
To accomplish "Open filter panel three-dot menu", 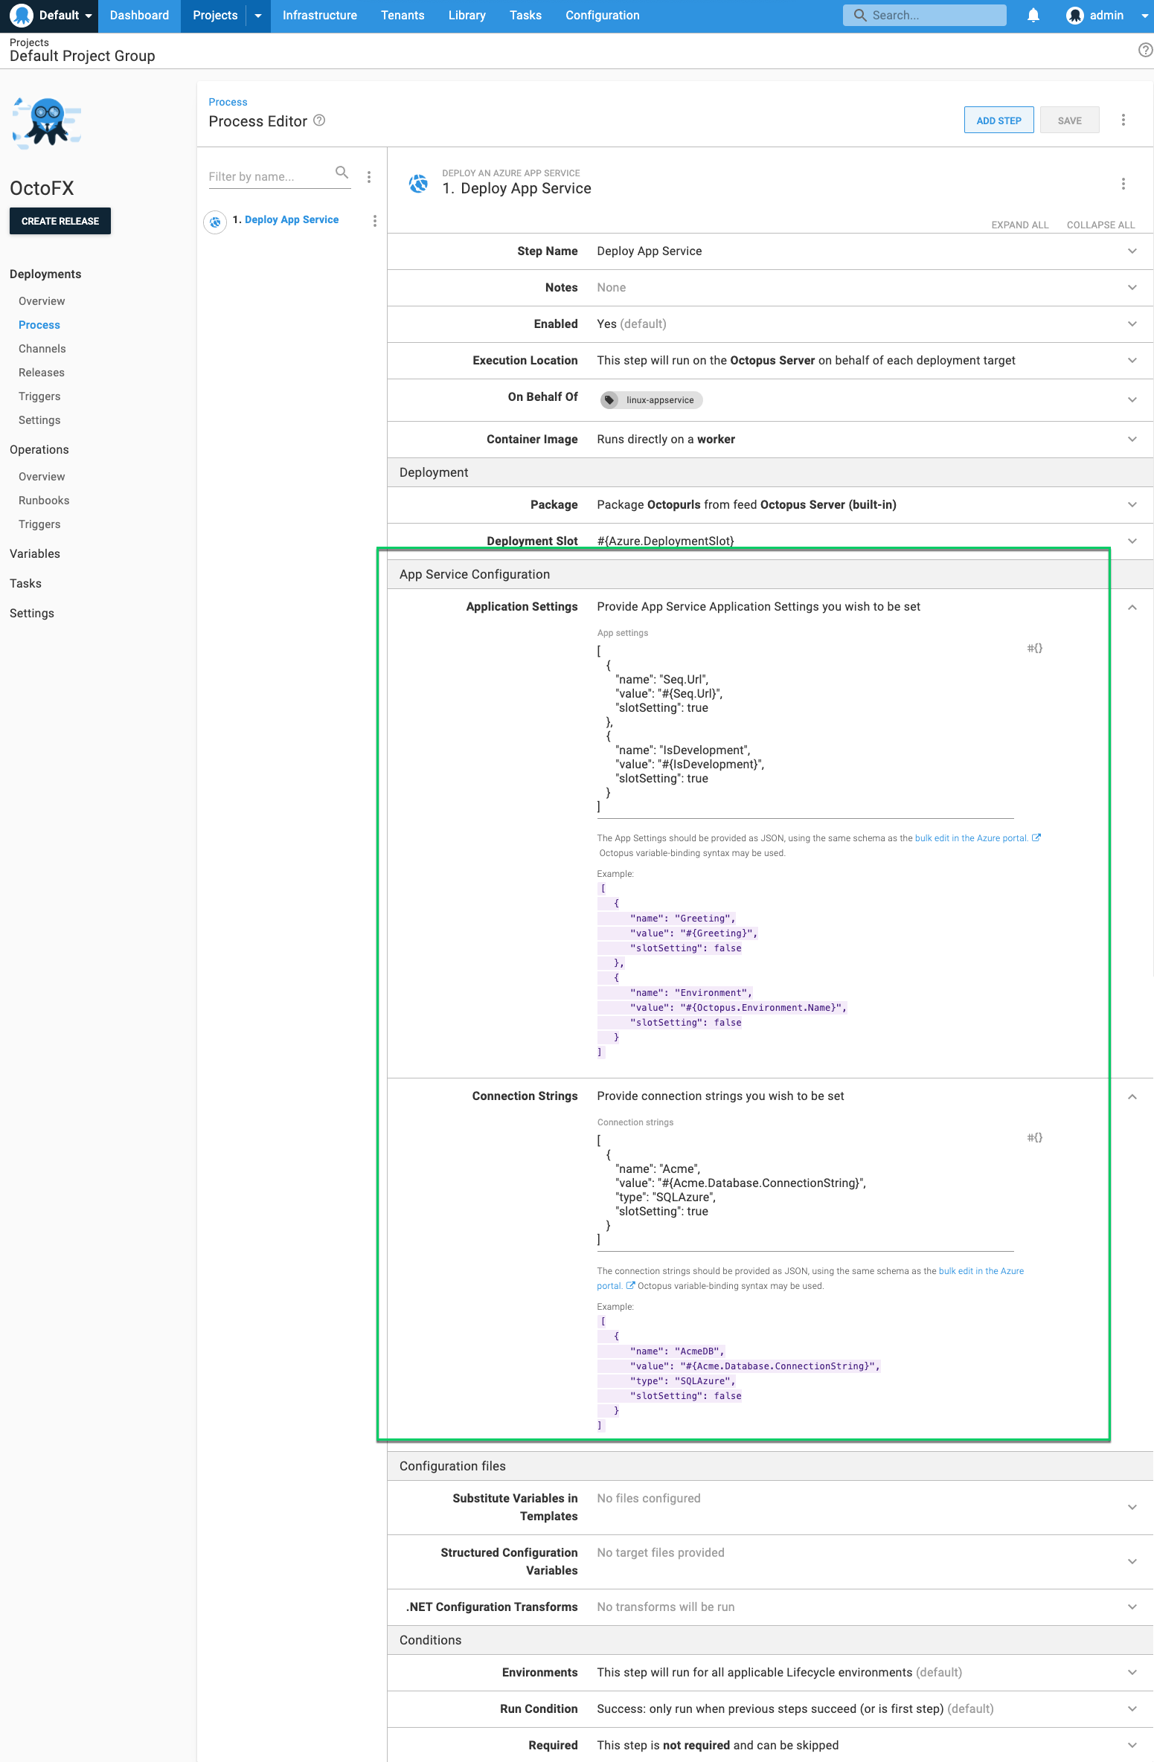I will (x=369, y=177).
